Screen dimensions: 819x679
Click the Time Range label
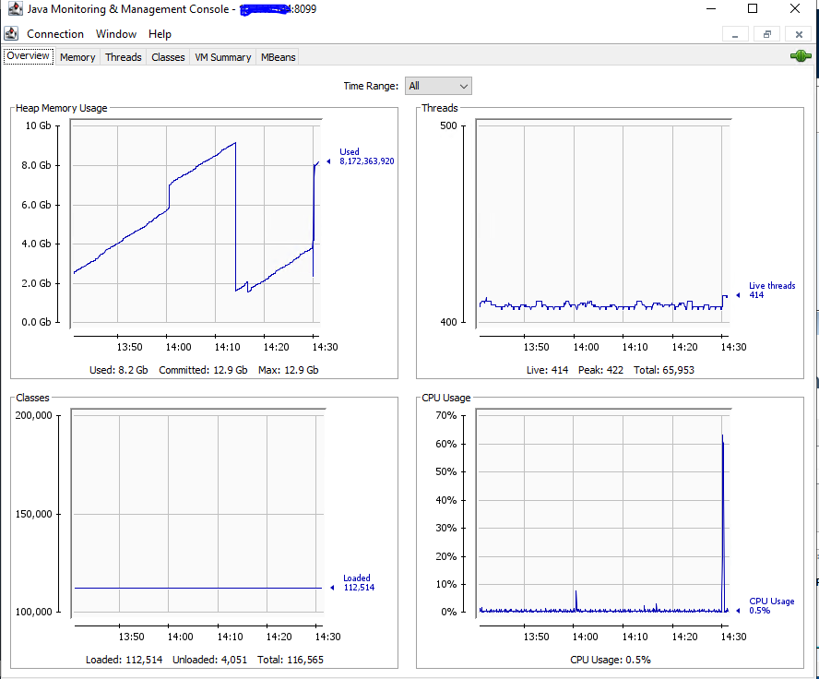[371, 86]
